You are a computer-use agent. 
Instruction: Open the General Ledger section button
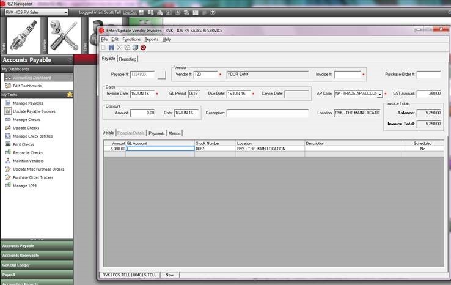tap(37, 265)
